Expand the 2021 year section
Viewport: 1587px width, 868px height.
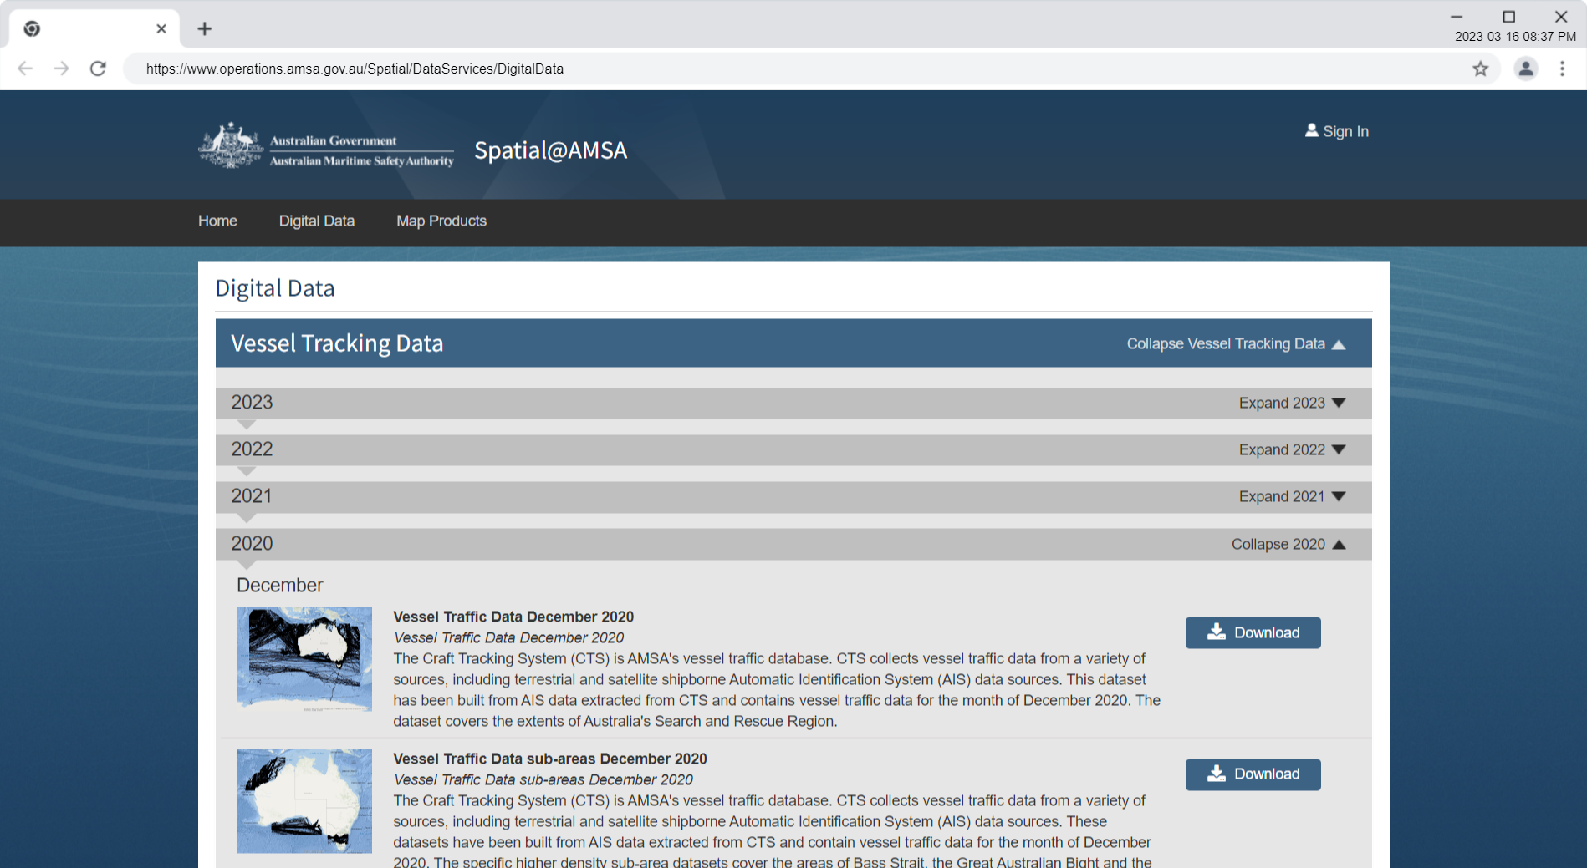click(x=1292, y=496)
